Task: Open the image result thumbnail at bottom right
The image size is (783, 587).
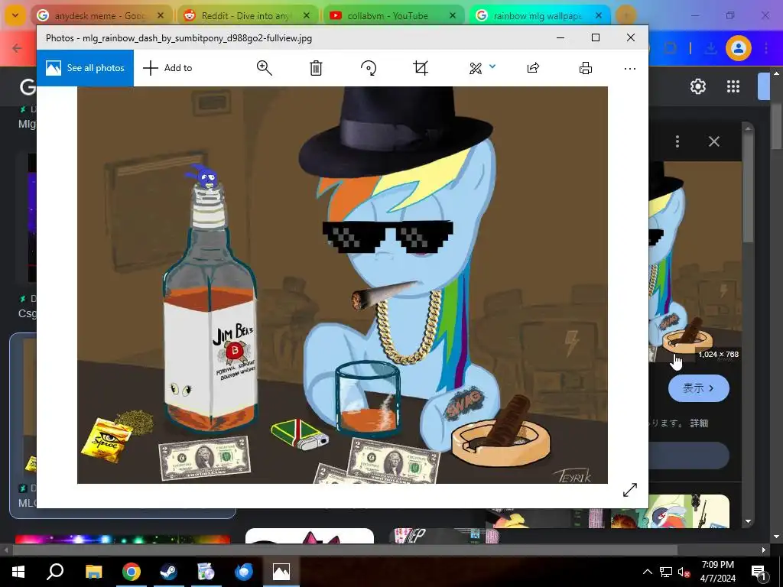Action: pyautogui.click(x=670, y=511)
